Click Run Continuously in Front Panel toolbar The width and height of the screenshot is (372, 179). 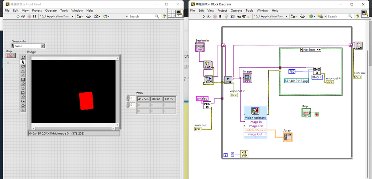pos(24,16)
